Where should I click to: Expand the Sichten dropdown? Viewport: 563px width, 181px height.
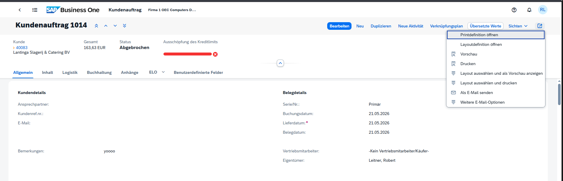(518, 26)
